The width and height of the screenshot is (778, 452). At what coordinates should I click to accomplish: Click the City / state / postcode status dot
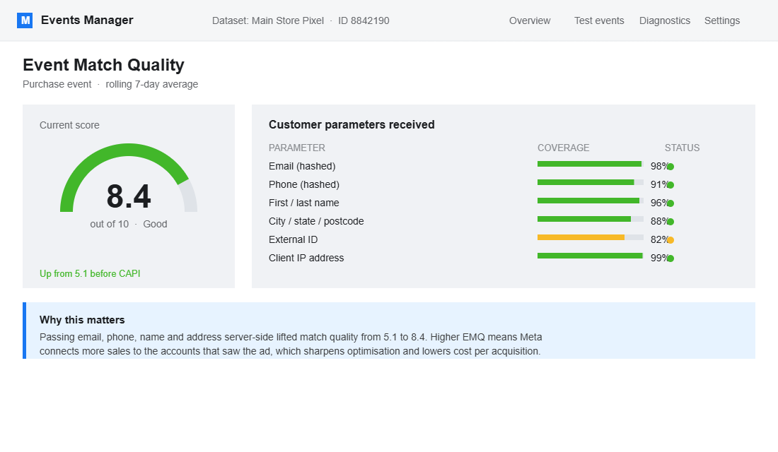(x=670, y=222)
